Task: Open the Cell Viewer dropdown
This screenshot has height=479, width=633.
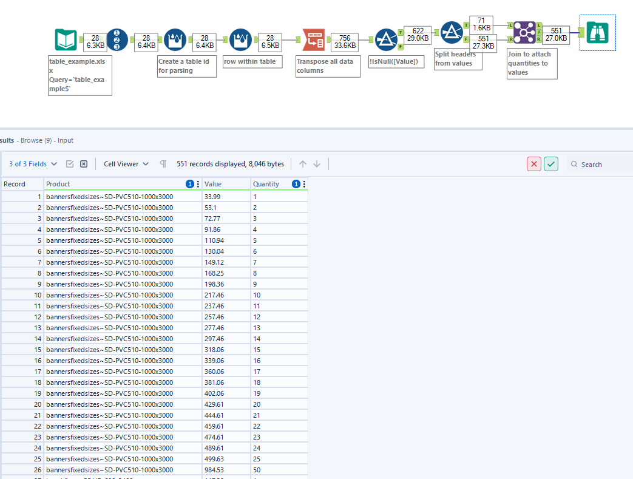Action: 126,163
